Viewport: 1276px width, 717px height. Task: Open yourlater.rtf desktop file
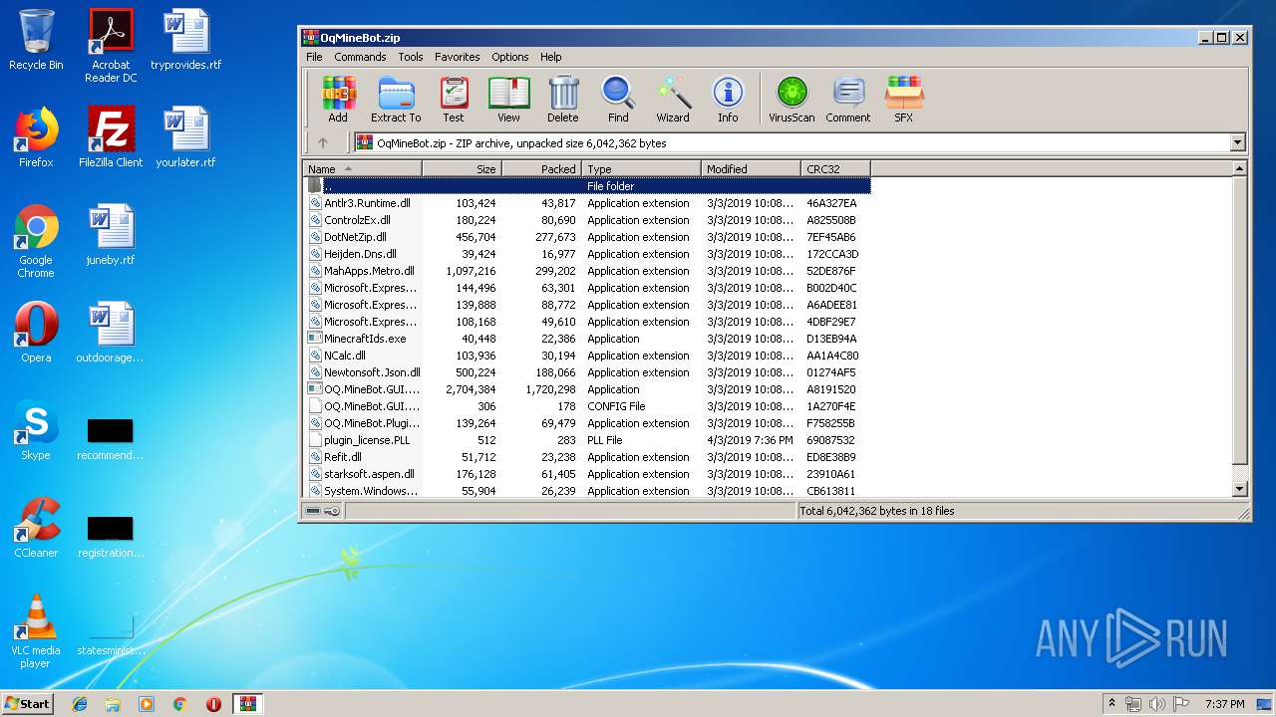pyautogui.click(x=186, y=137)
